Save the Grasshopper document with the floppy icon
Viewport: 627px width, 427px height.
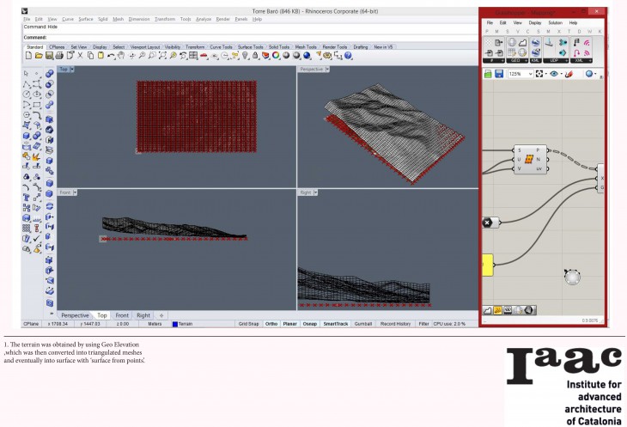point(498,74)
